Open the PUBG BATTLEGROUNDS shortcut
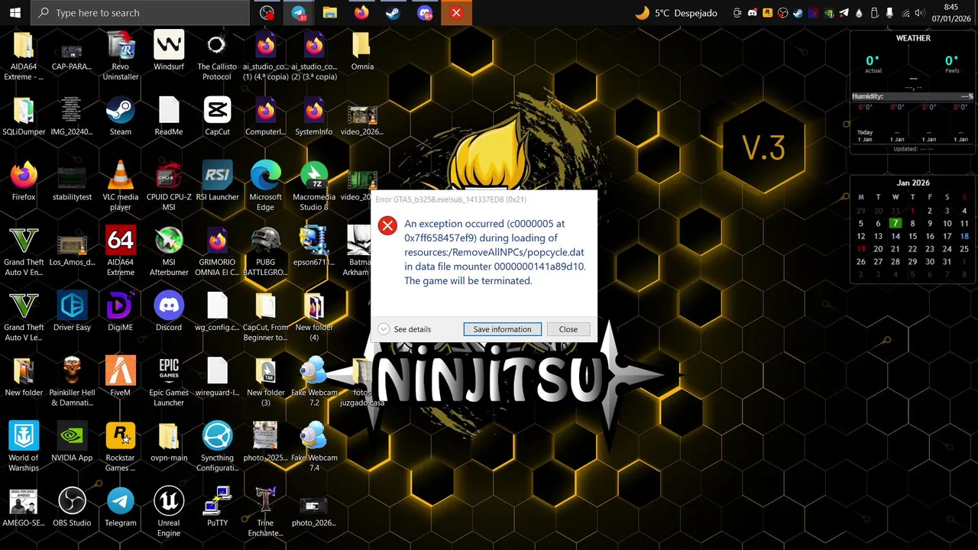 tap(265, 251)
